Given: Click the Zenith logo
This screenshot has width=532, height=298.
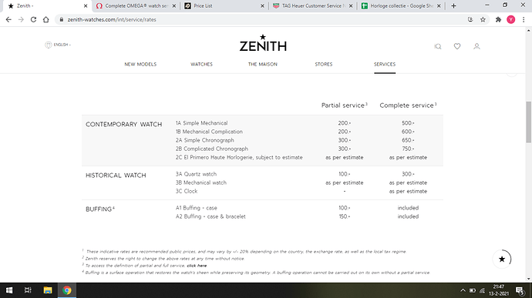Looking at the screenshot, I should point(263,42).
